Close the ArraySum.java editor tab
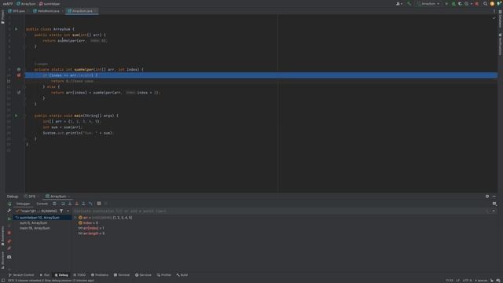Image resolution: width=503 pixels, height=283 pixels. click(96, 11)
